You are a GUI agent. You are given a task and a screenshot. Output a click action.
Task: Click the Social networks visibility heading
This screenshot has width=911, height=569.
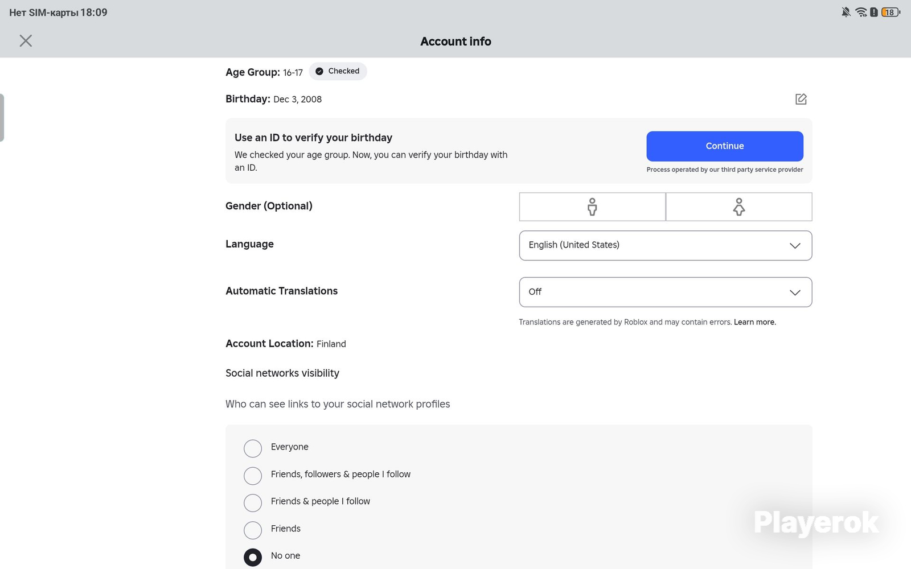[282, 373]
